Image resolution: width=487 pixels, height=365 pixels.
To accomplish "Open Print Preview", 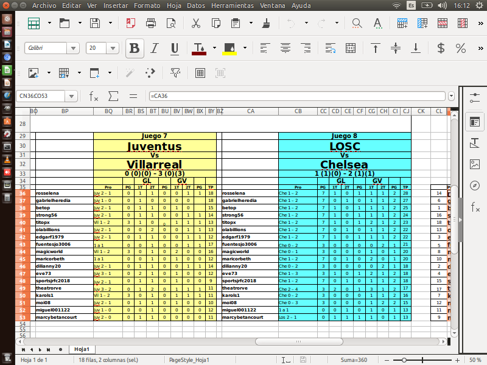I will coord(171,23).
